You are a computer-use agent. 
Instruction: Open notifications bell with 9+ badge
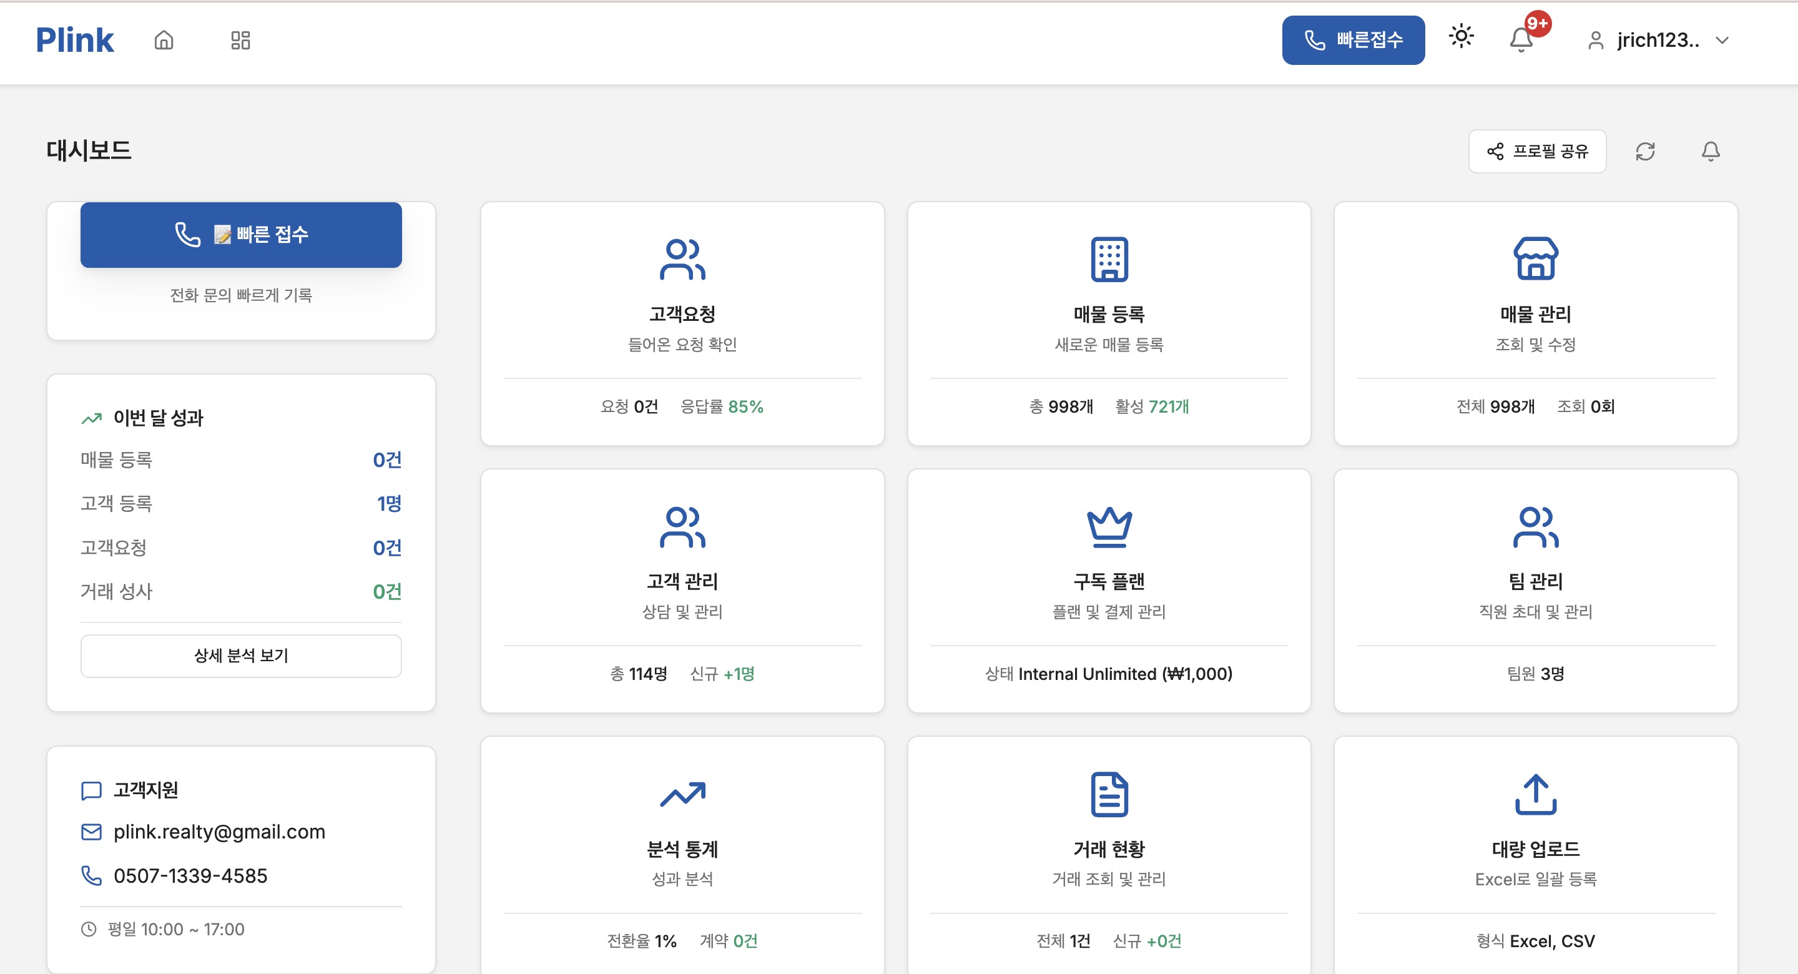pos(1521,39)
